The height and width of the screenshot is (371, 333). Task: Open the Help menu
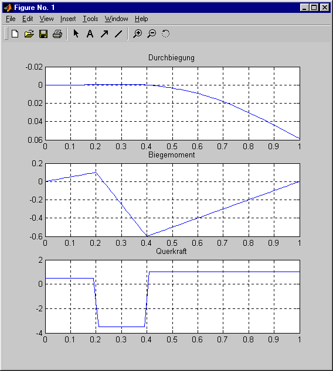pos(141,19)
